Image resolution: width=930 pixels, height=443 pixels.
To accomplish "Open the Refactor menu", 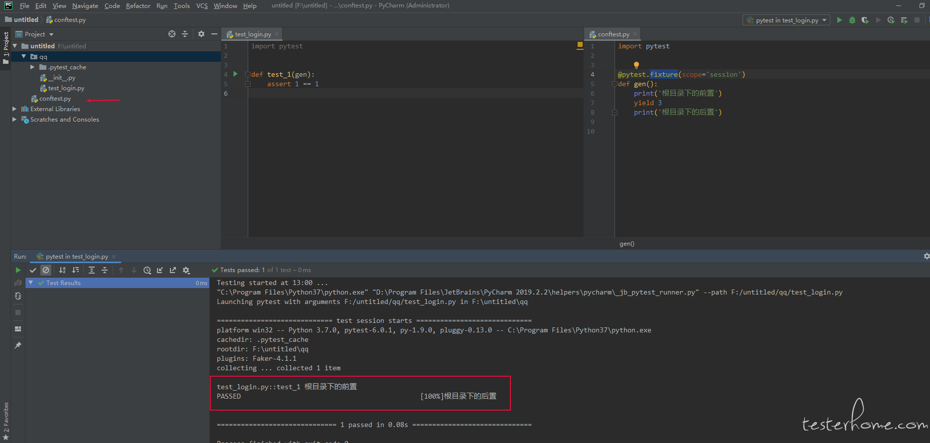I will 138,5.
